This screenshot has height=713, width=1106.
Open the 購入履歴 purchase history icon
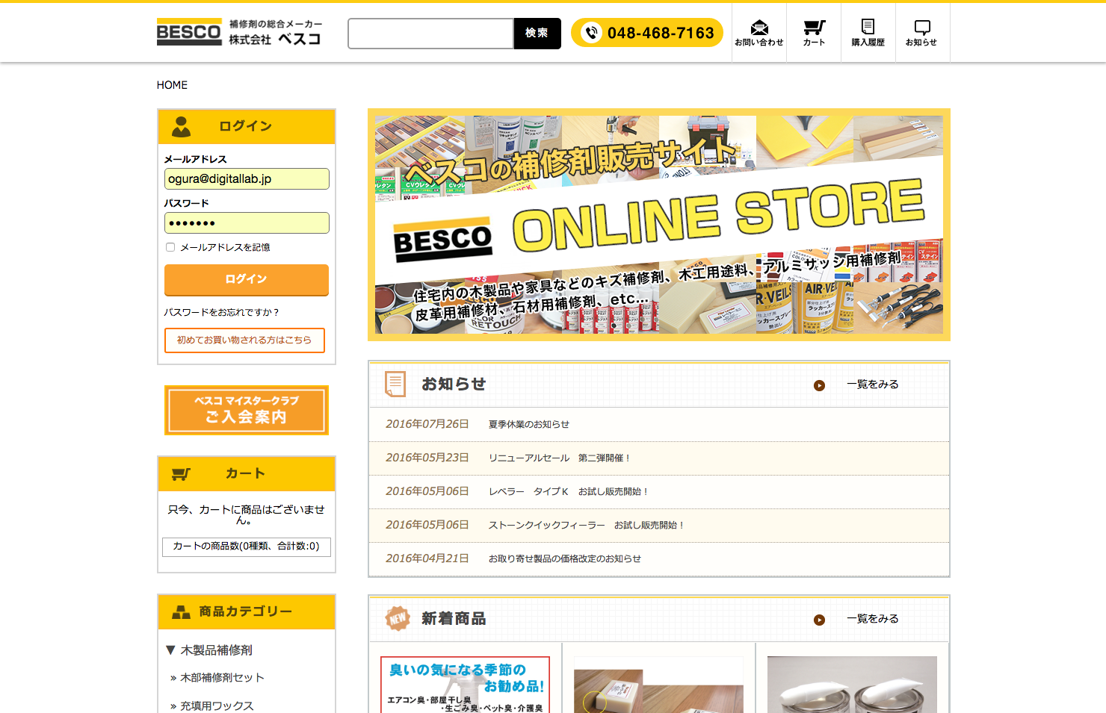[x=868, y=33]
